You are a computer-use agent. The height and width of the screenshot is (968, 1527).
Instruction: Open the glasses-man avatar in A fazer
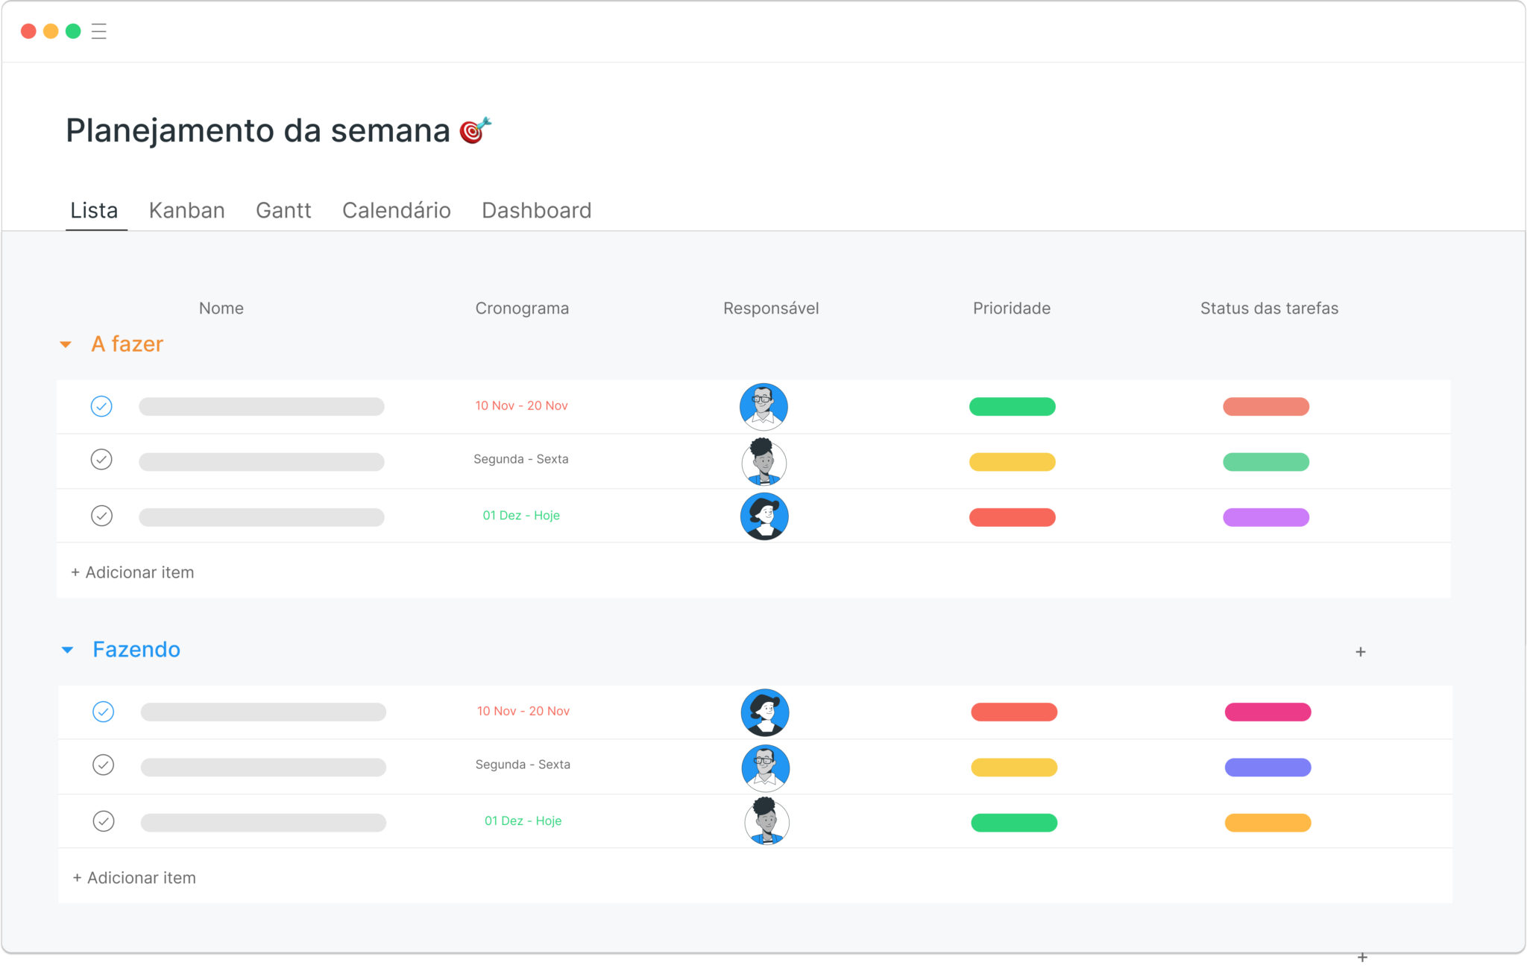[763, 407]
